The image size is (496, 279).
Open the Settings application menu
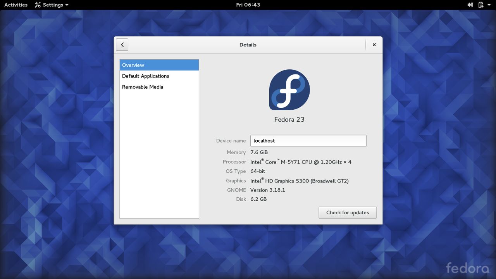(52, 5)
